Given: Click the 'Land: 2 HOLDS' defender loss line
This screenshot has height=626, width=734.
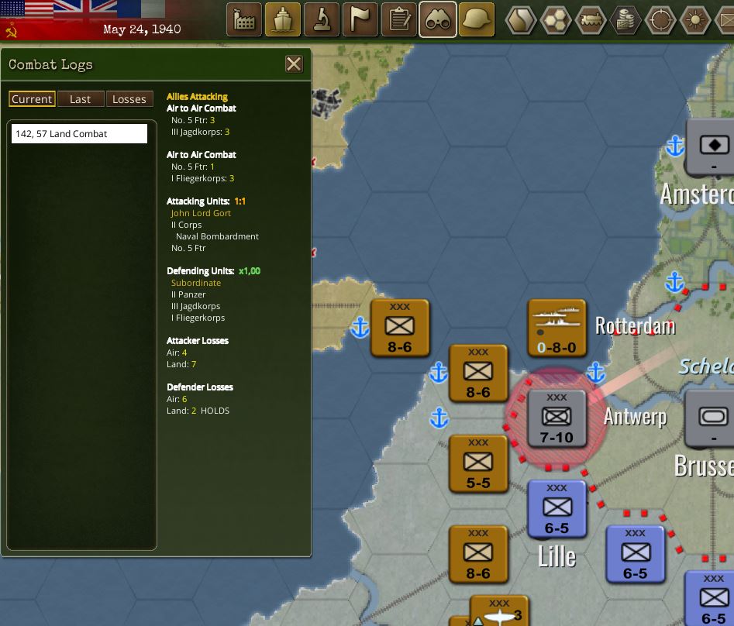Looking at the screenshot, I should click(x=198, y=411).
